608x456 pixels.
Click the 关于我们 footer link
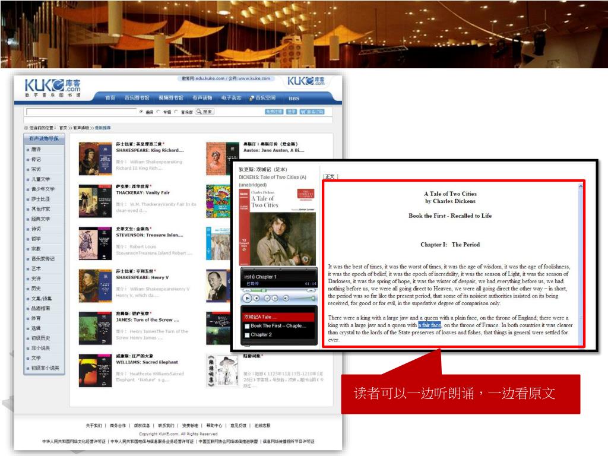click(94, 425)
